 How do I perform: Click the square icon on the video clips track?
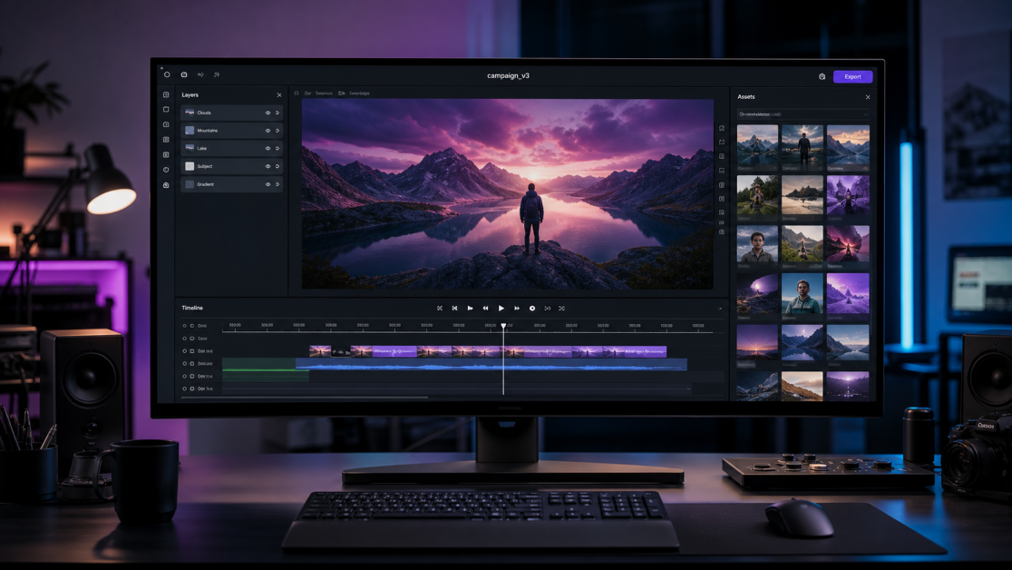(x=192, y=351)
